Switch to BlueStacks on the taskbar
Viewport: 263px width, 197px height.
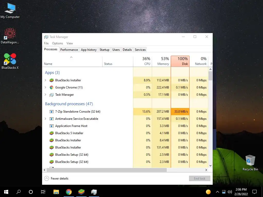pyautogui.click(x=81, y=192)
